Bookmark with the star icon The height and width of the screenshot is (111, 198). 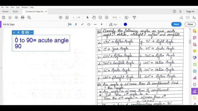click(x=10, y=18)
